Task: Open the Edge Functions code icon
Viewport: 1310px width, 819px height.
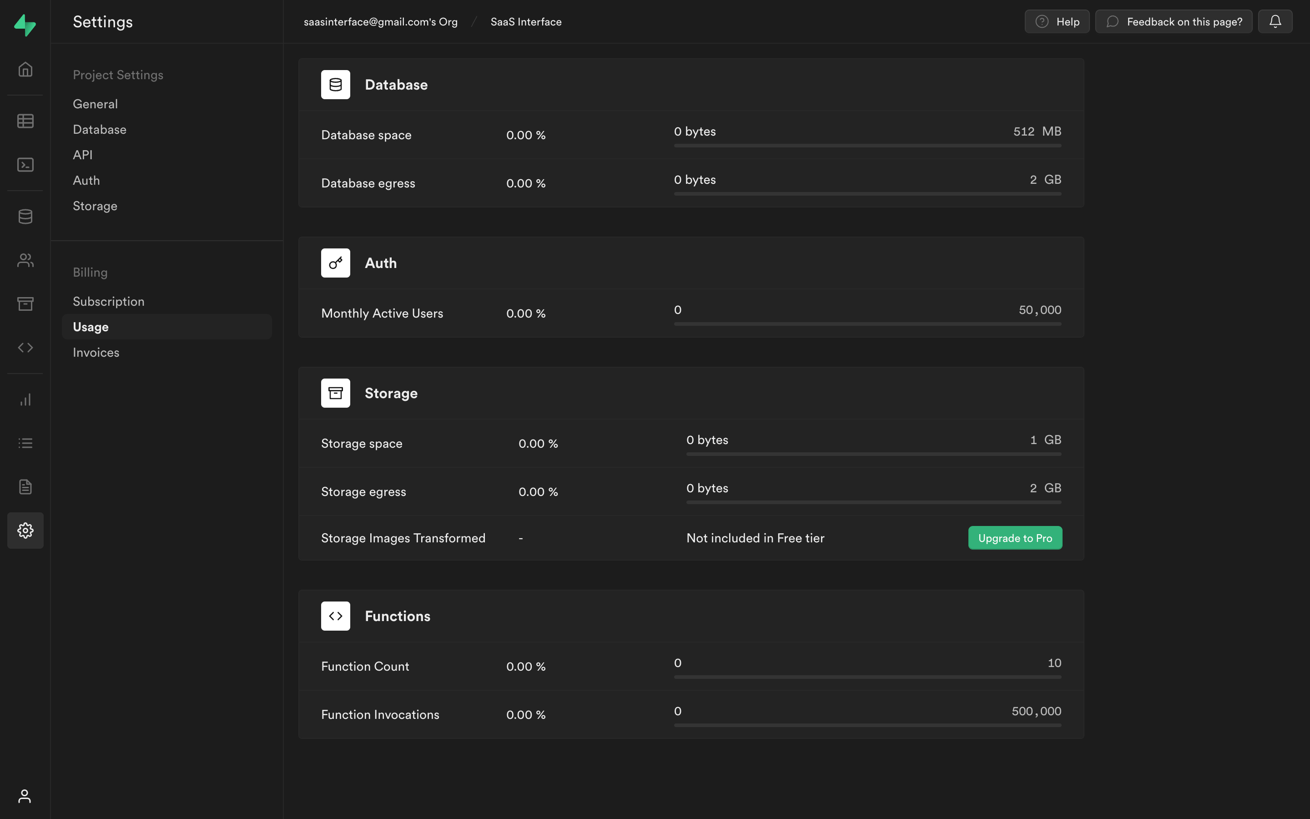Action: 25,347
